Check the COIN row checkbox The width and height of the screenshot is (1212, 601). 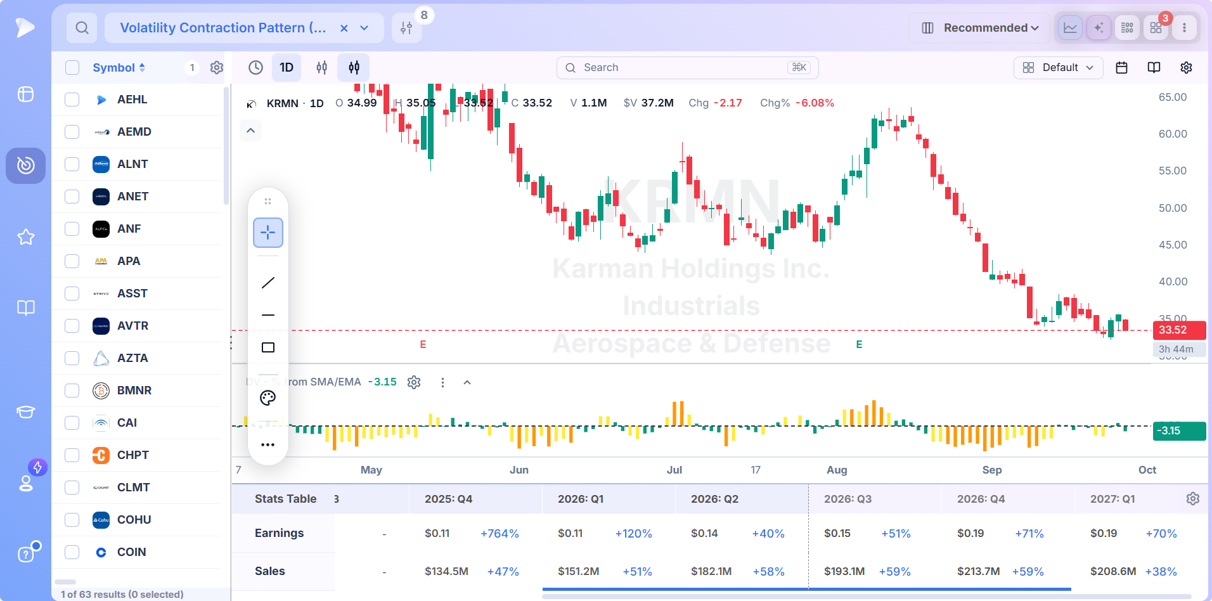click(72, 552)
